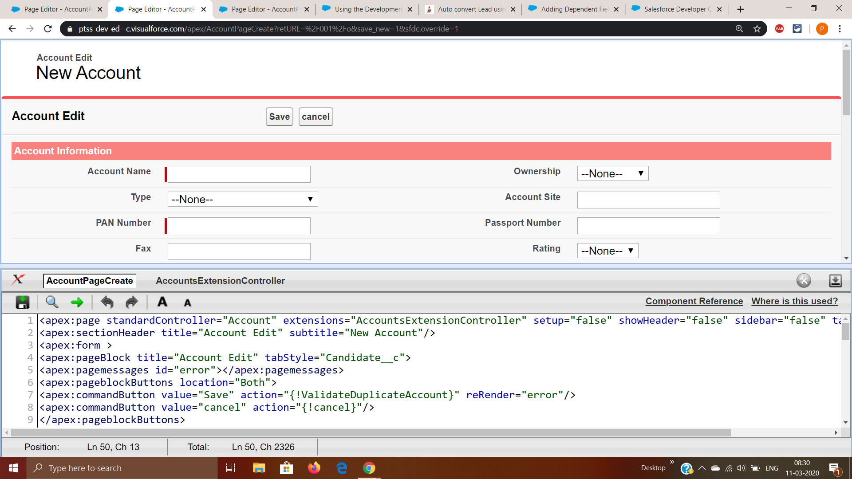Viewport: 852px width, 479px height.
Task: Click the undo arrow icon in editor
Action: 107,302
